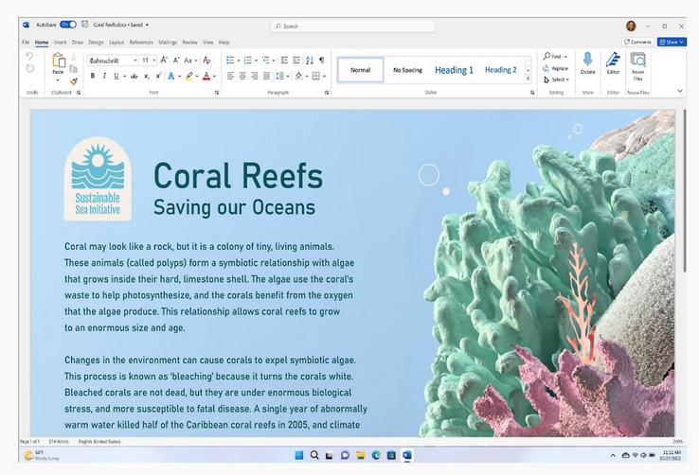Switch to the Layout ribbon tab
The image size is (699, 475).
pyautogui.click(x=116, y=43)
